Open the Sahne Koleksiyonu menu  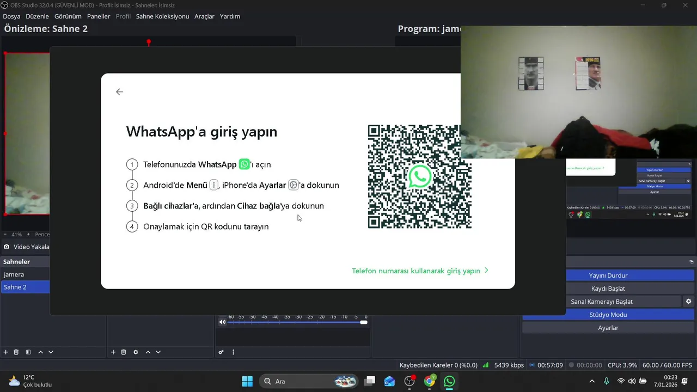click(x=162, y=16)
